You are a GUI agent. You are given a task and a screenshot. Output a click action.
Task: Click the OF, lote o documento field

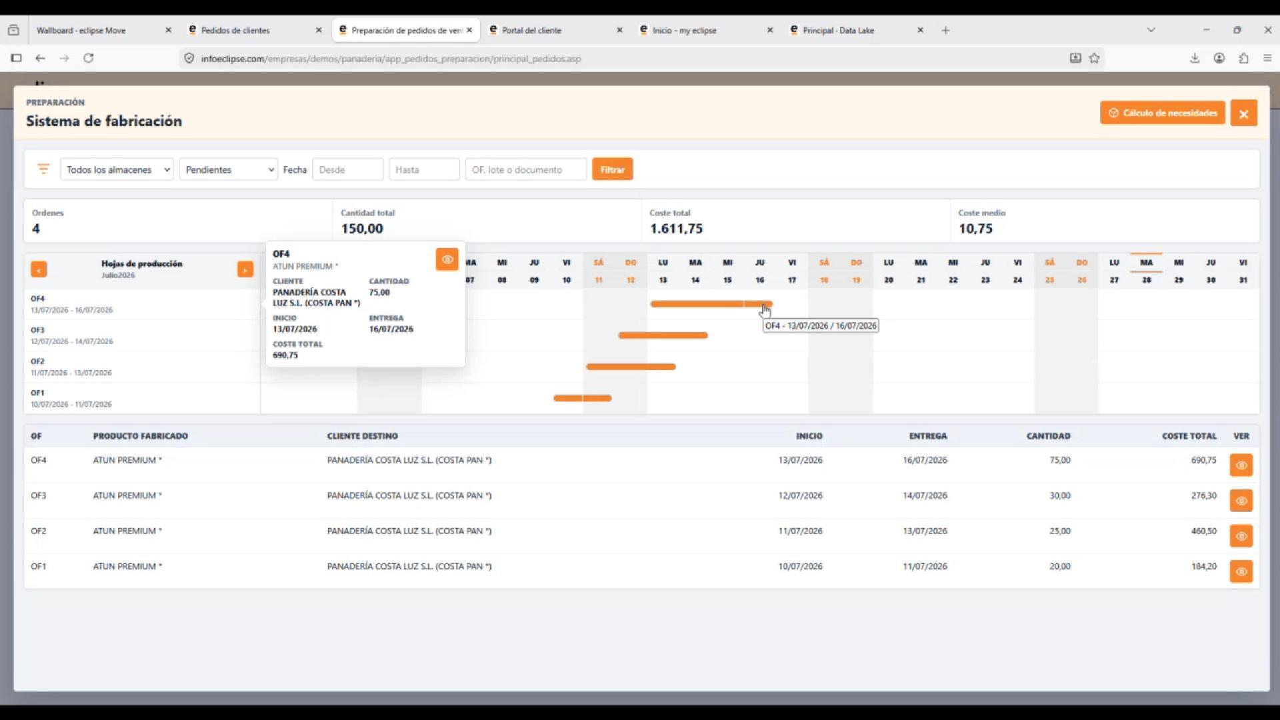526,170
